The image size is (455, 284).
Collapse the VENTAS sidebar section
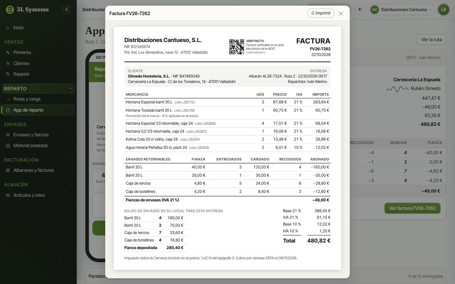tap(38, 42)
